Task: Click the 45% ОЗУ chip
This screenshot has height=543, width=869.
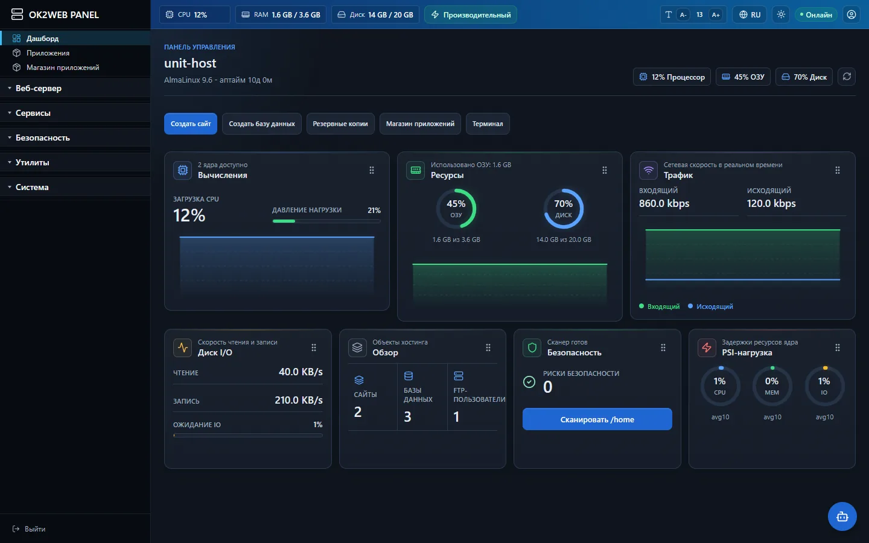Action: pos(743,77)
